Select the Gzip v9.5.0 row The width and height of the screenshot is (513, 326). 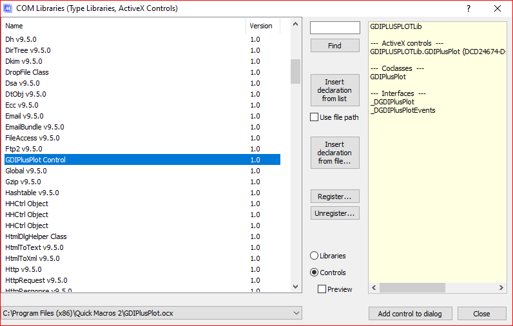click(142, 182)
